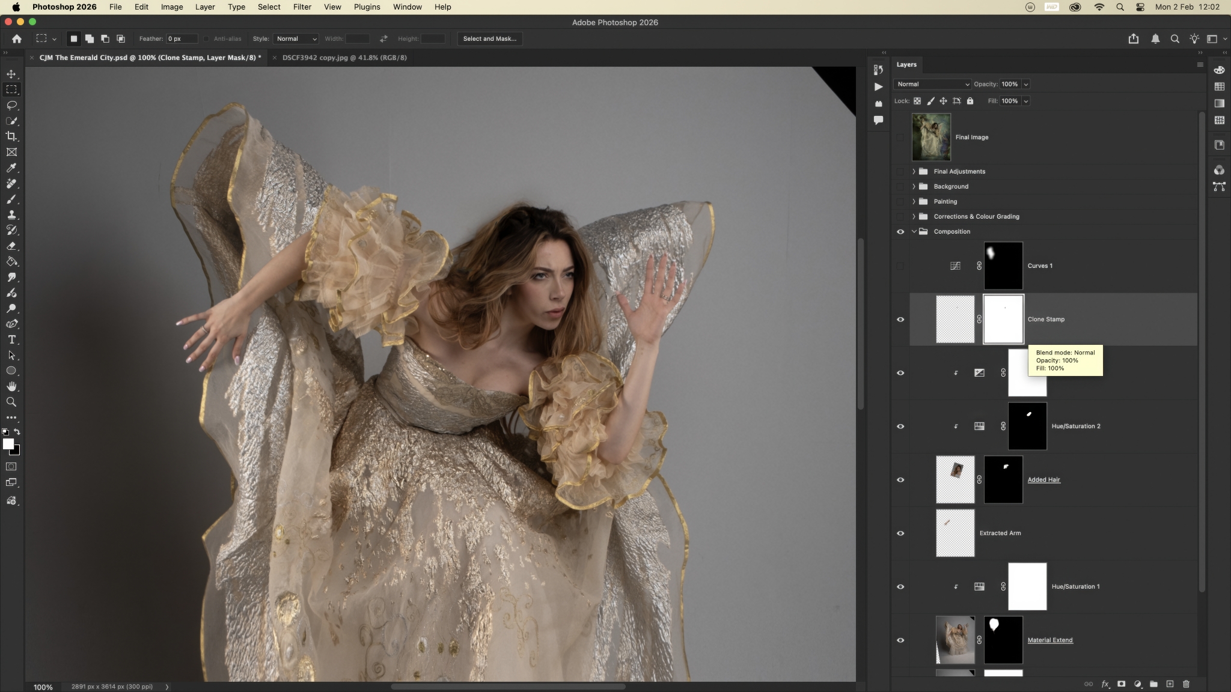
Task: Select the Eyedropper tool
Action: 11,168
